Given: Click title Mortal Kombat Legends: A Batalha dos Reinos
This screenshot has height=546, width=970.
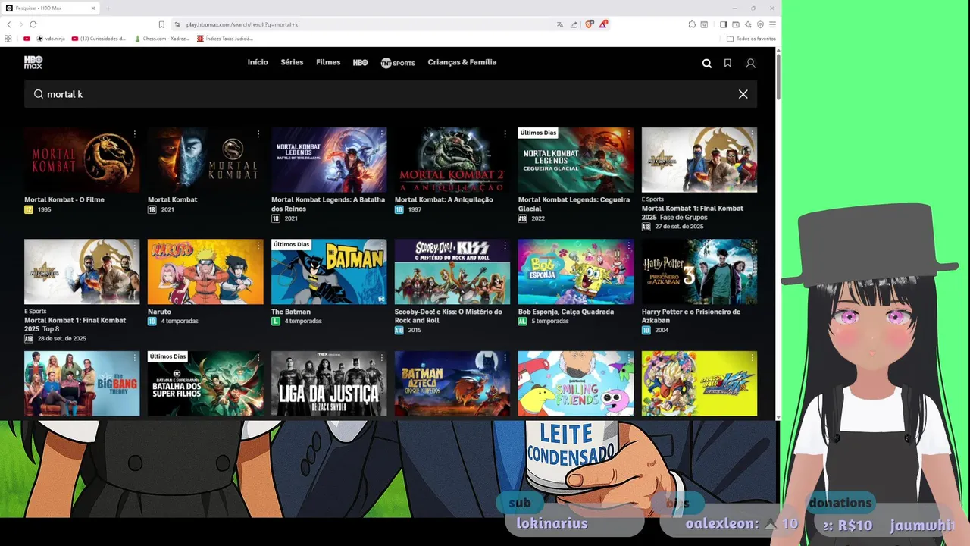Looking at the screenshot, I should [x=328, y=204].
